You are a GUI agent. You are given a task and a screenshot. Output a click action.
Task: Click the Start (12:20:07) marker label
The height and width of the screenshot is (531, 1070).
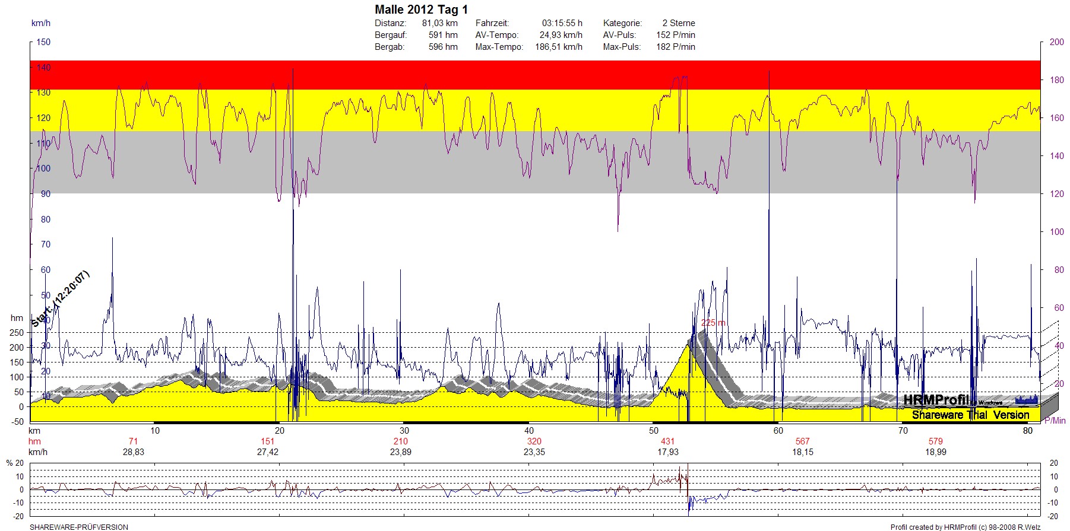[x=60, y=299]
